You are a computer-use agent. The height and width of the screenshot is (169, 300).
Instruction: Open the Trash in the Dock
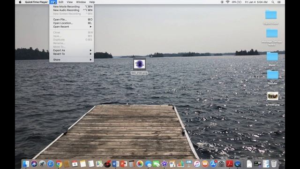click(x=274, y=164)
